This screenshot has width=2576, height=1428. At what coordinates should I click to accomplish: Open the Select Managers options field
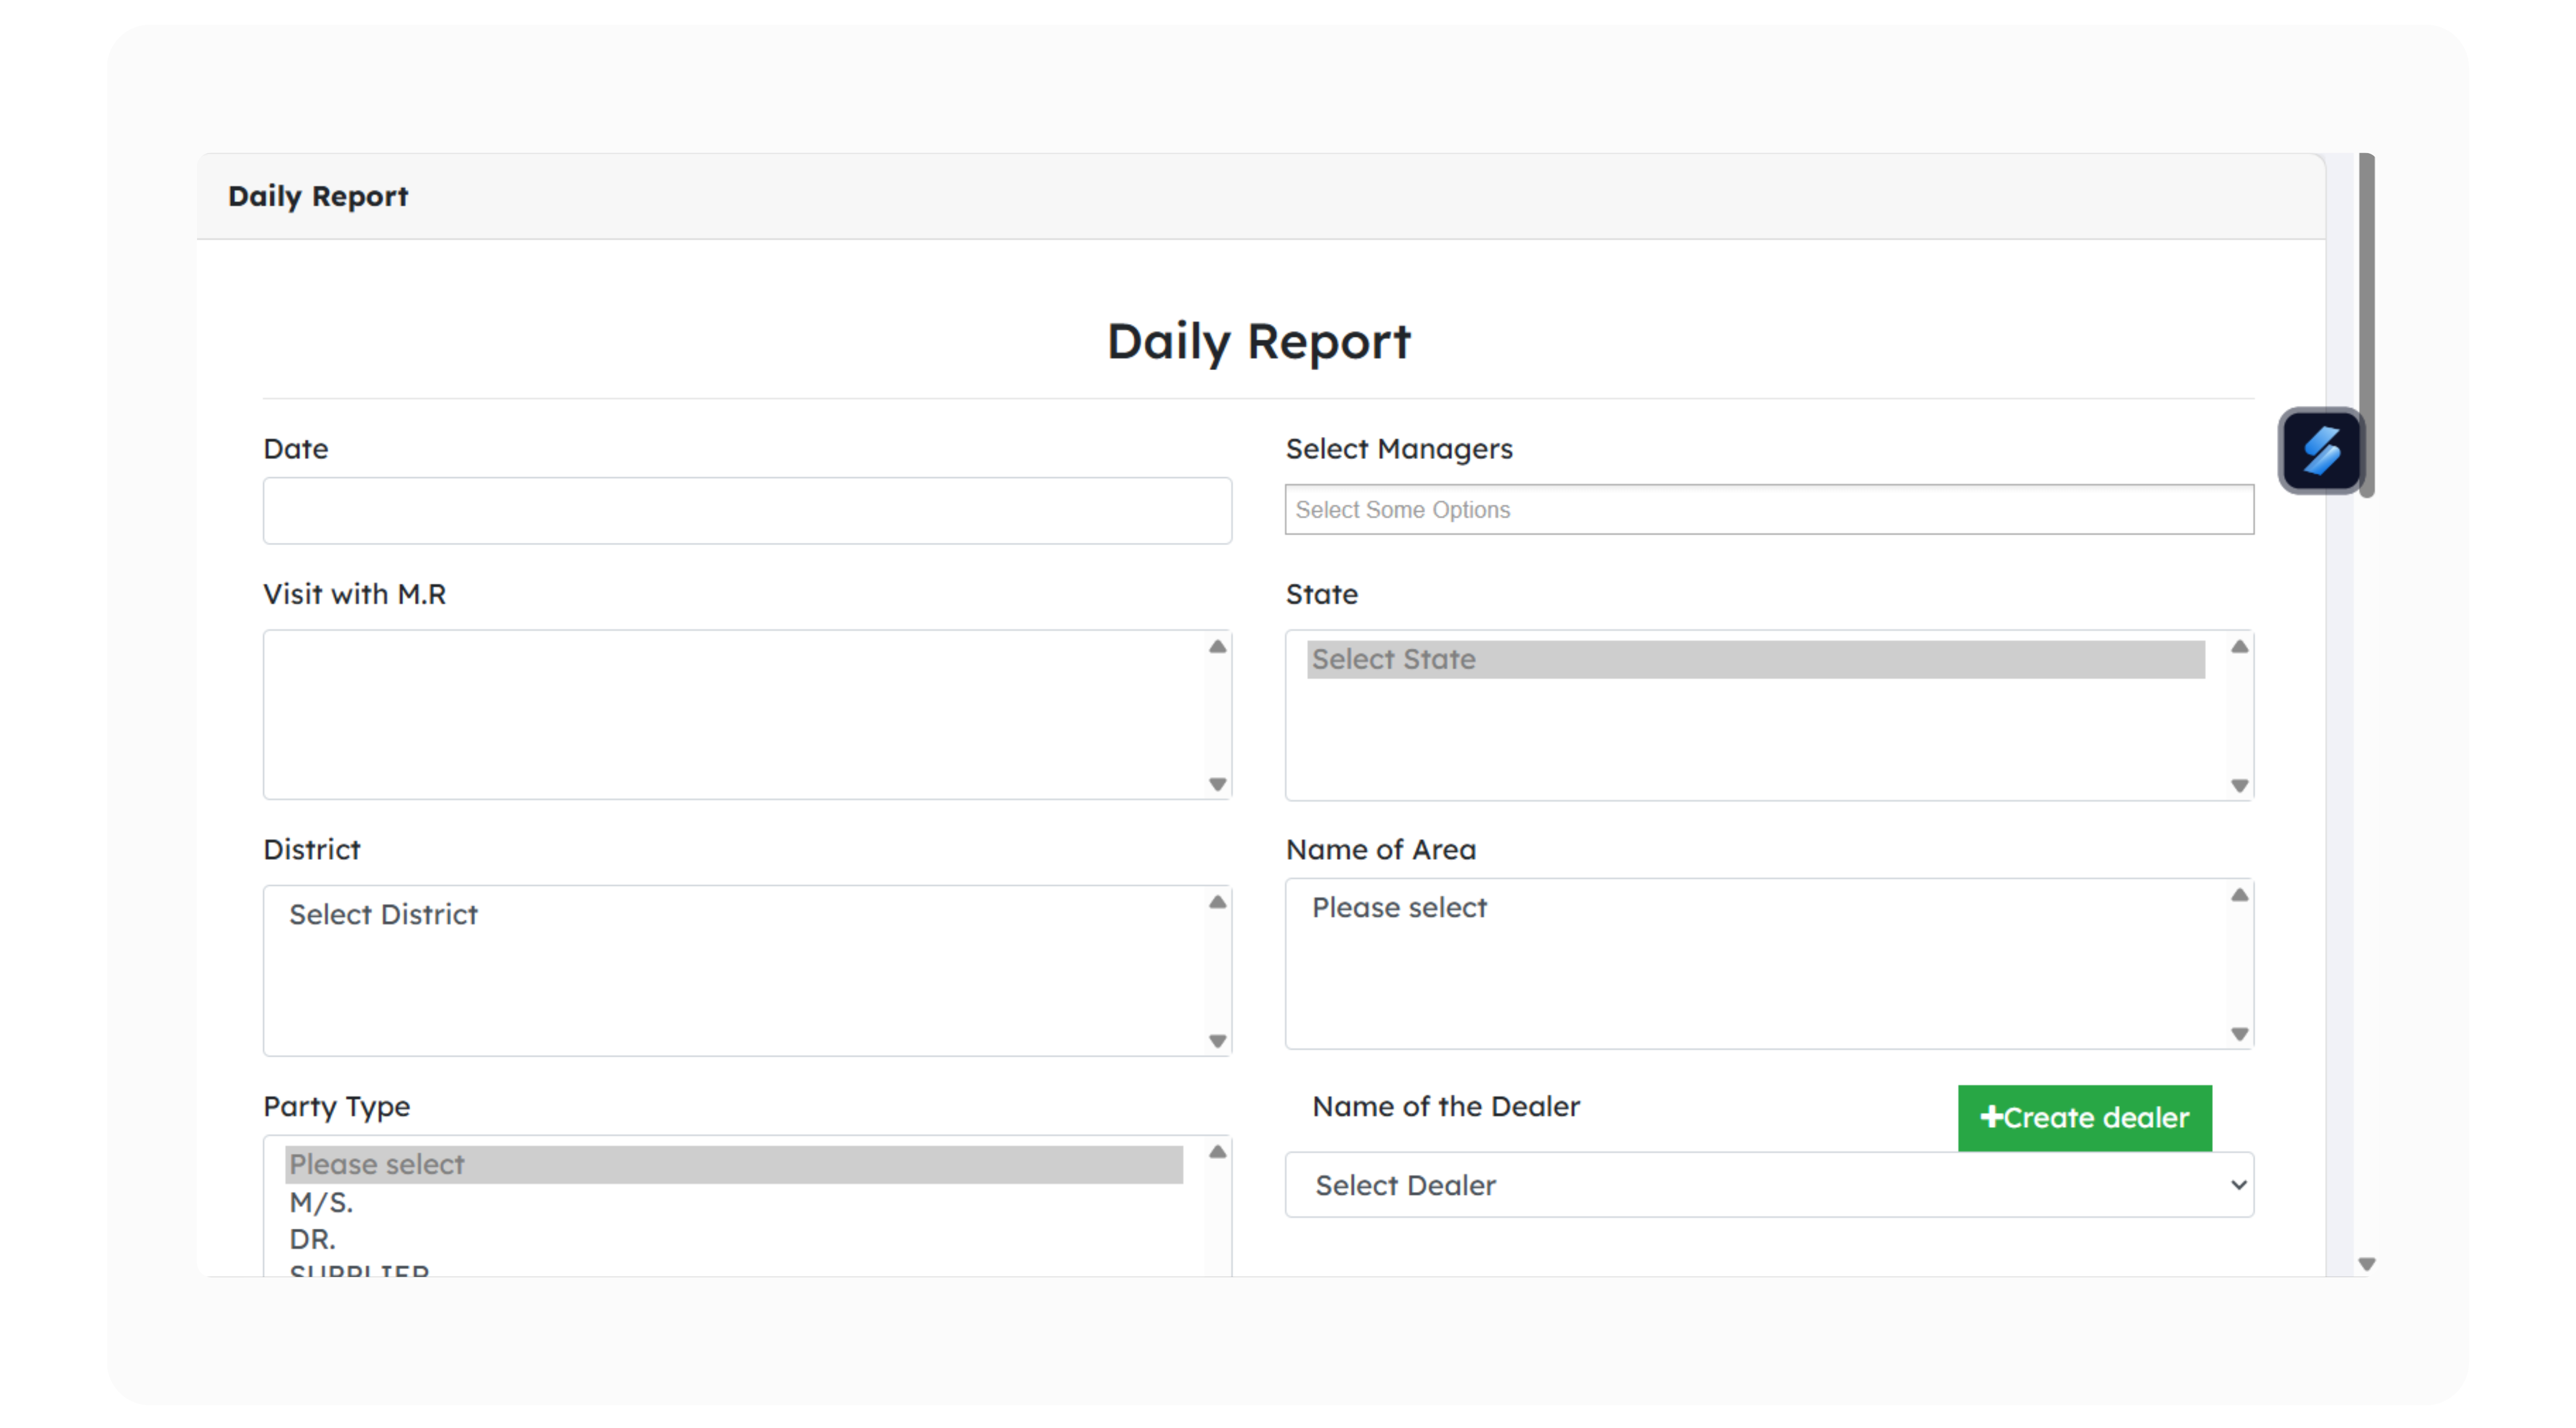point(1768,510)
